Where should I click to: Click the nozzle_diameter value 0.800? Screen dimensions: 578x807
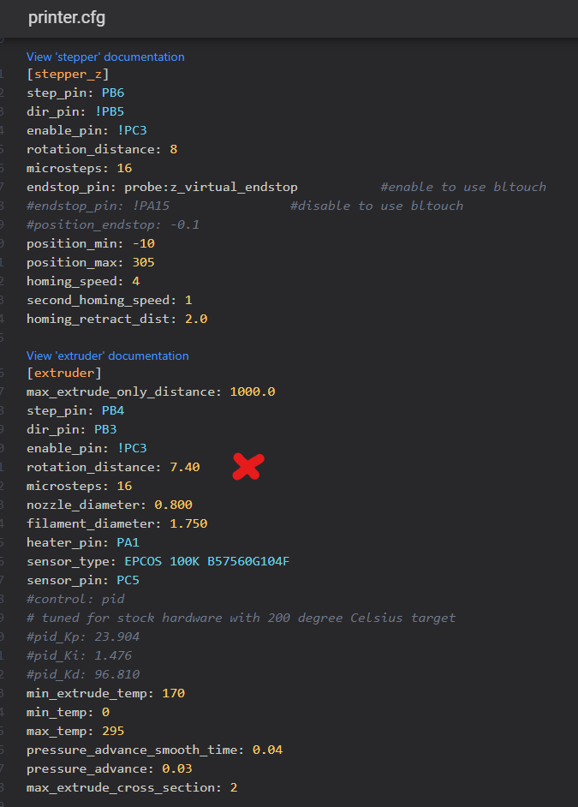(173, 505)
